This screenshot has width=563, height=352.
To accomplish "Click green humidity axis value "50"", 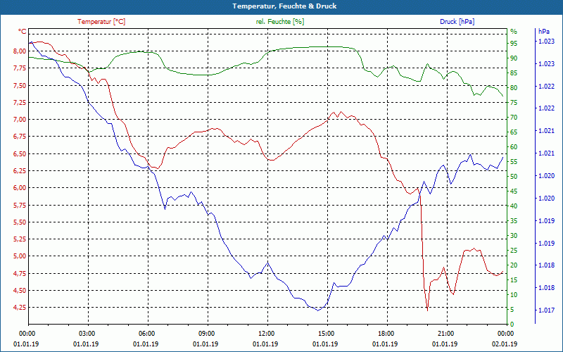I will [x=514, y=177].
